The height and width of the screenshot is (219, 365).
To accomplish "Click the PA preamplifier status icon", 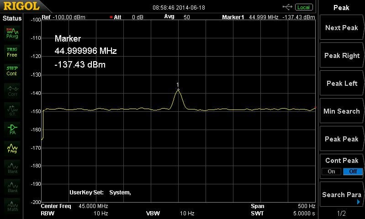I will (12, 129).
